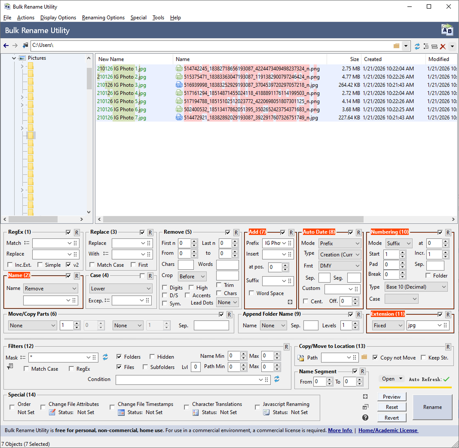Click the red X icon in path toolbar
The height and width of the screenshot is (448, 459).
pos(443,46)
